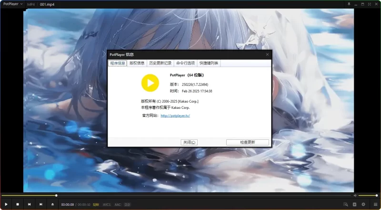Open the http://potplayer.tv/ link
This screenshot has width=381, height=210.
point(175,115)
